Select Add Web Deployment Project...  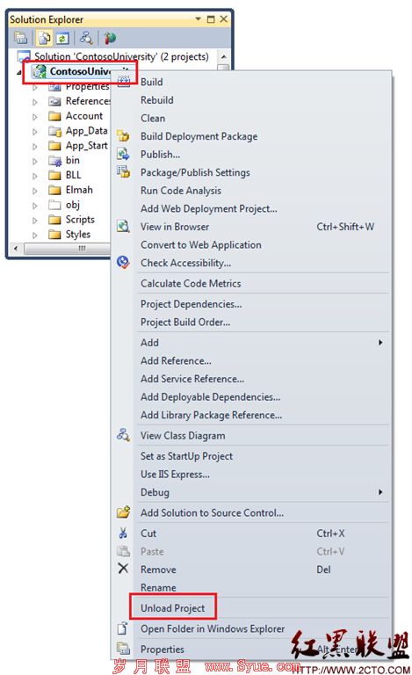(208, 208)
